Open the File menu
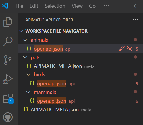Image resolution: width=143 pixels, height=125 pixels. 19,6
